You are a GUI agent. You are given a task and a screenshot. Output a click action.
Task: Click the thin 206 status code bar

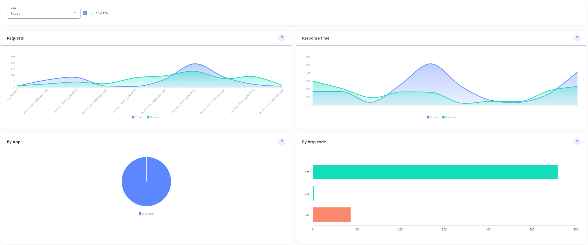click(313, 193)
